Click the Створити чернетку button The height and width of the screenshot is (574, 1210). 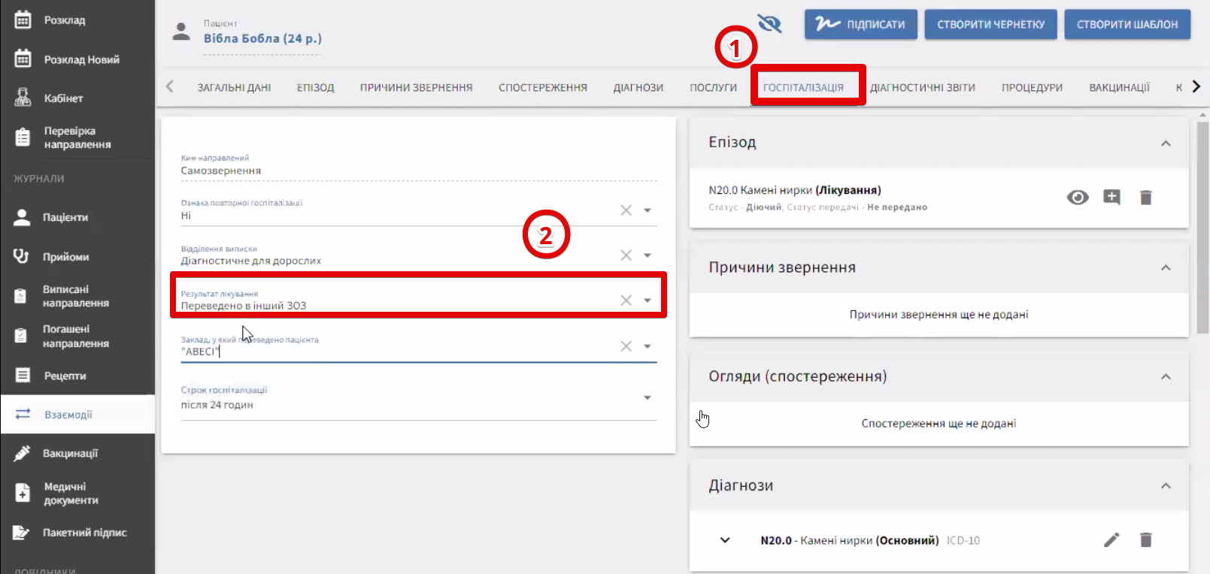click(990, 24)
